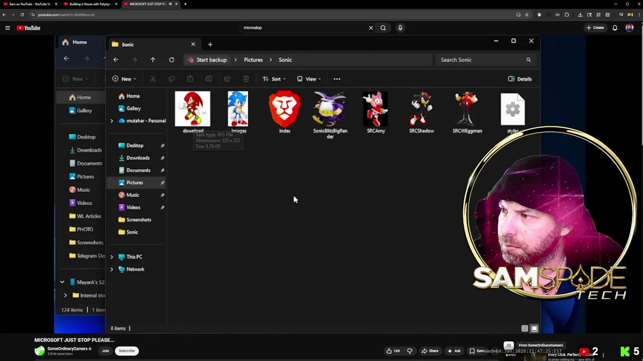Switch to details list view in status bar
The image size is (643, 361).
pos(524,328)
